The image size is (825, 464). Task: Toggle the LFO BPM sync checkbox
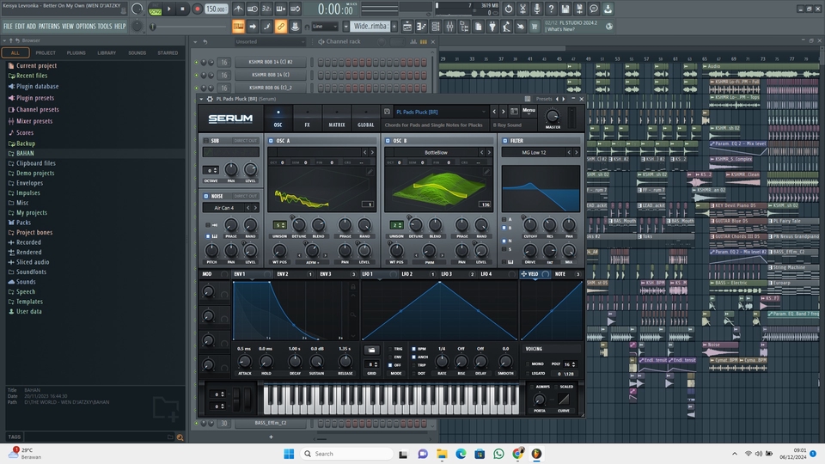pyautogui.click(x=413, y=349)
